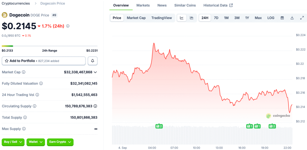Open the Wallet dropdown

[36, 142]
